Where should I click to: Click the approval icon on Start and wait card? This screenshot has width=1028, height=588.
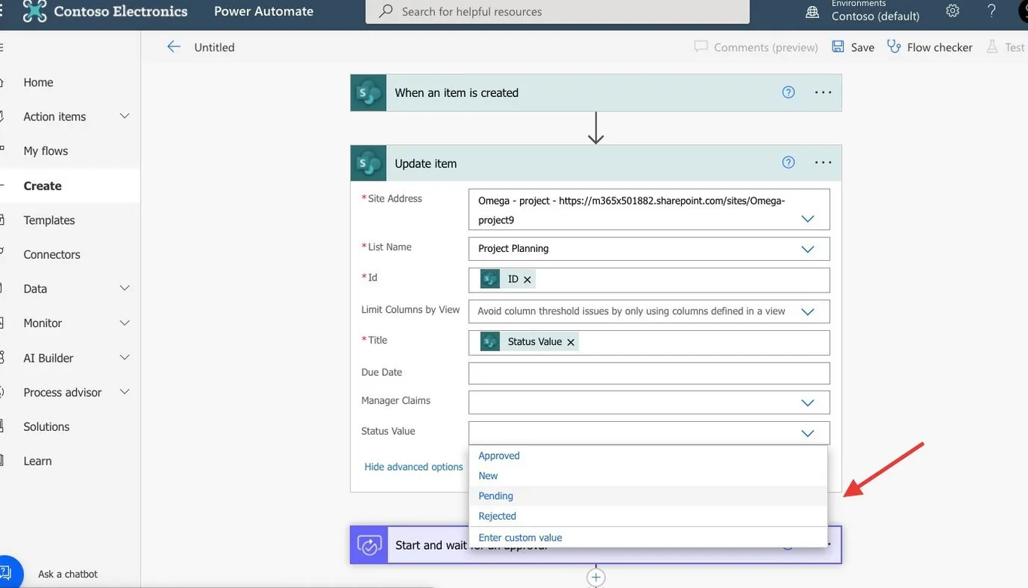pos(370,545)
